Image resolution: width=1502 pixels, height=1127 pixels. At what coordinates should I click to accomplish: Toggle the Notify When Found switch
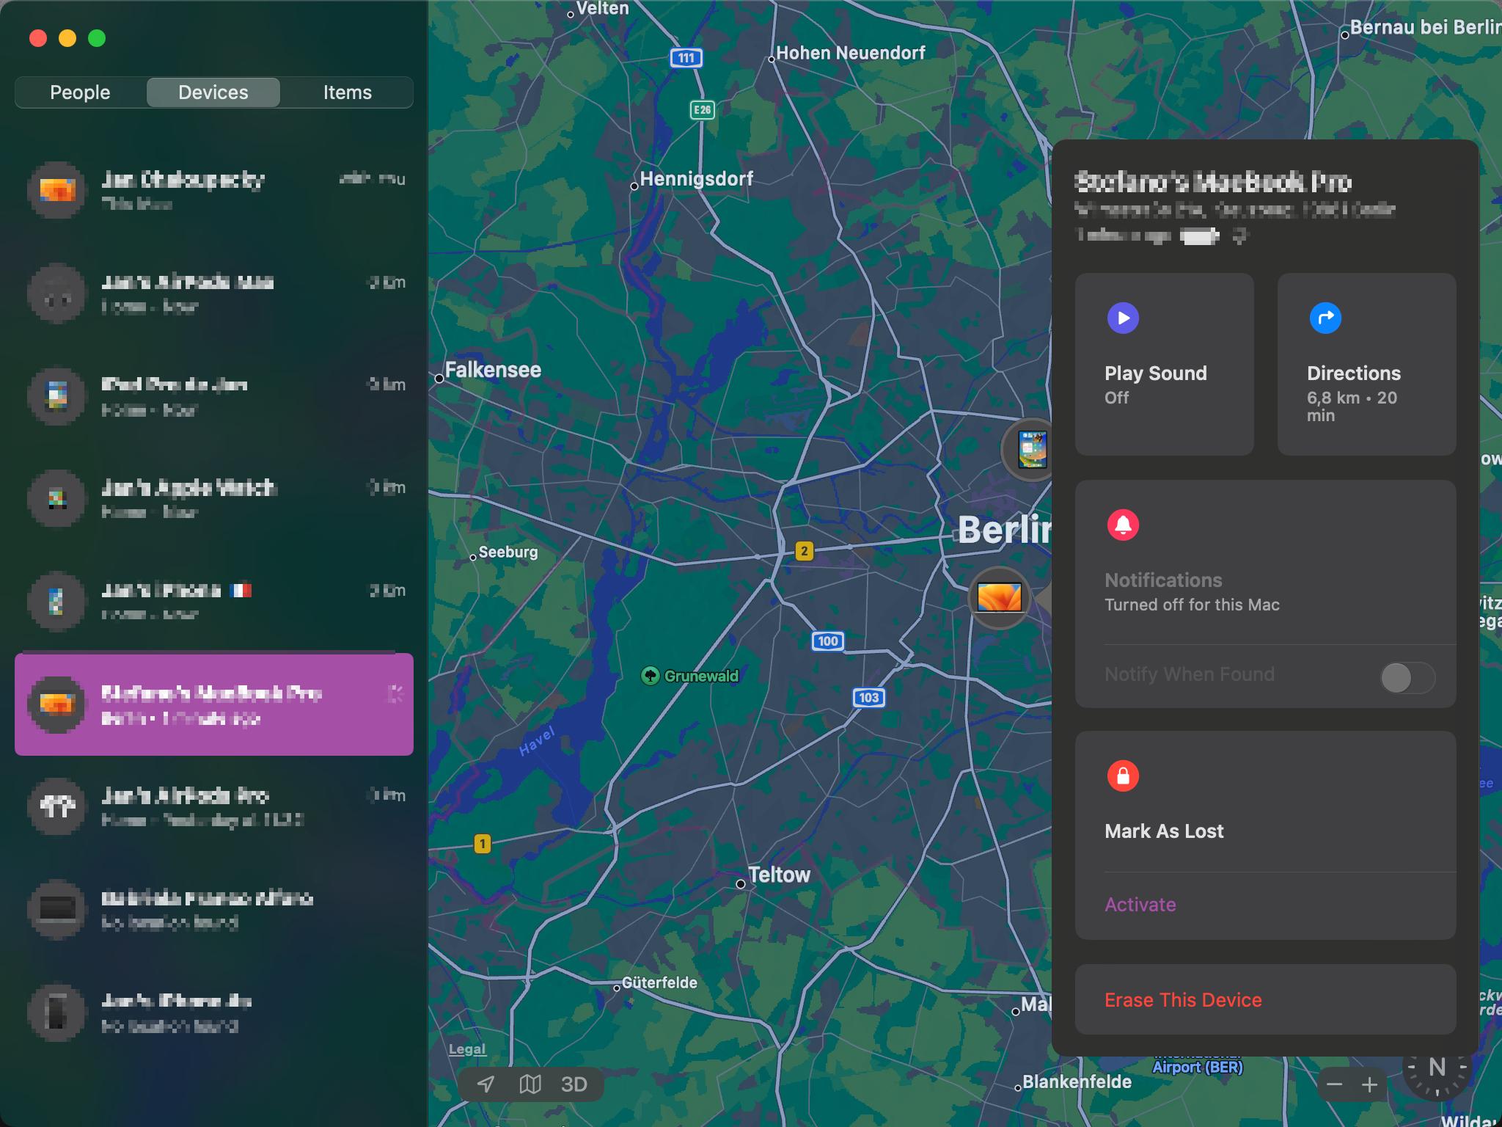[x=1407, y=677]
